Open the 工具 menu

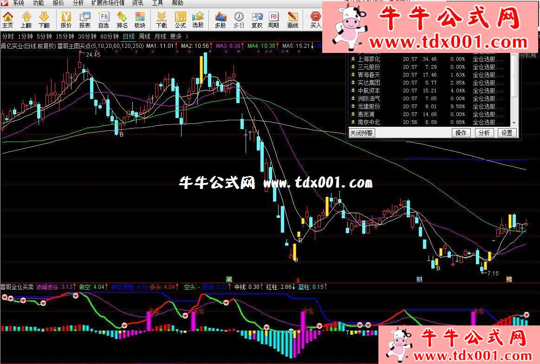[157, 3]
